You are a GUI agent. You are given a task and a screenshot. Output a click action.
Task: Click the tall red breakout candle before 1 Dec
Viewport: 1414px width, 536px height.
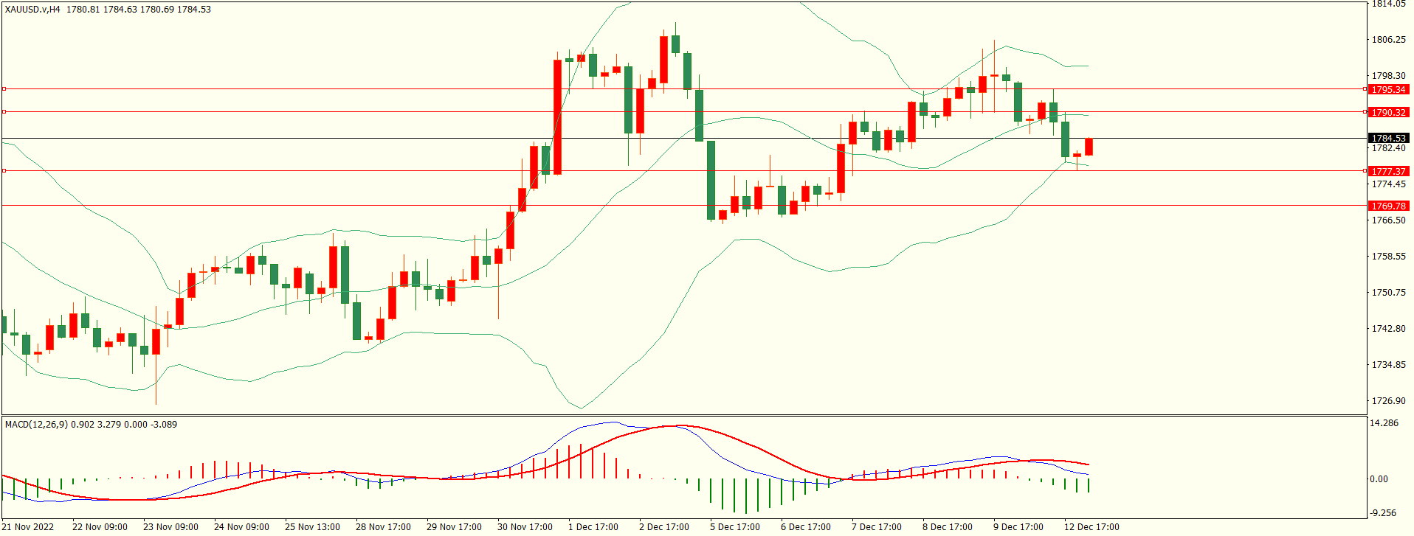557,116
